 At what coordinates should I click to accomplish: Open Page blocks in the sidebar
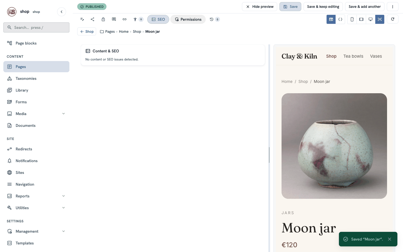[x=36, y=43]
